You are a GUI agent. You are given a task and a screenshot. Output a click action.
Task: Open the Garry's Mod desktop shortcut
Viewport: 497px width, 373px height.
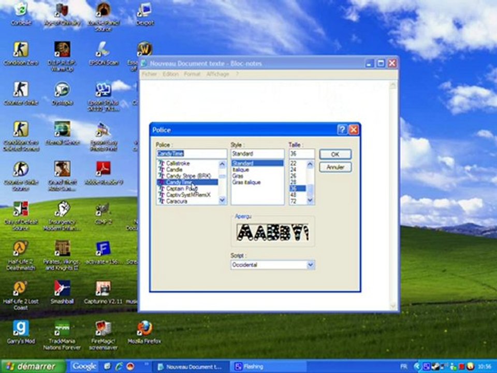coord(21,333)
